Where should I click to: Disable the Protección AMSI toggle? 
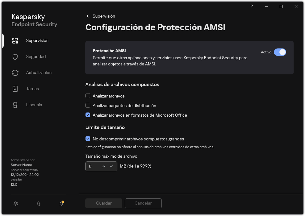280,52
